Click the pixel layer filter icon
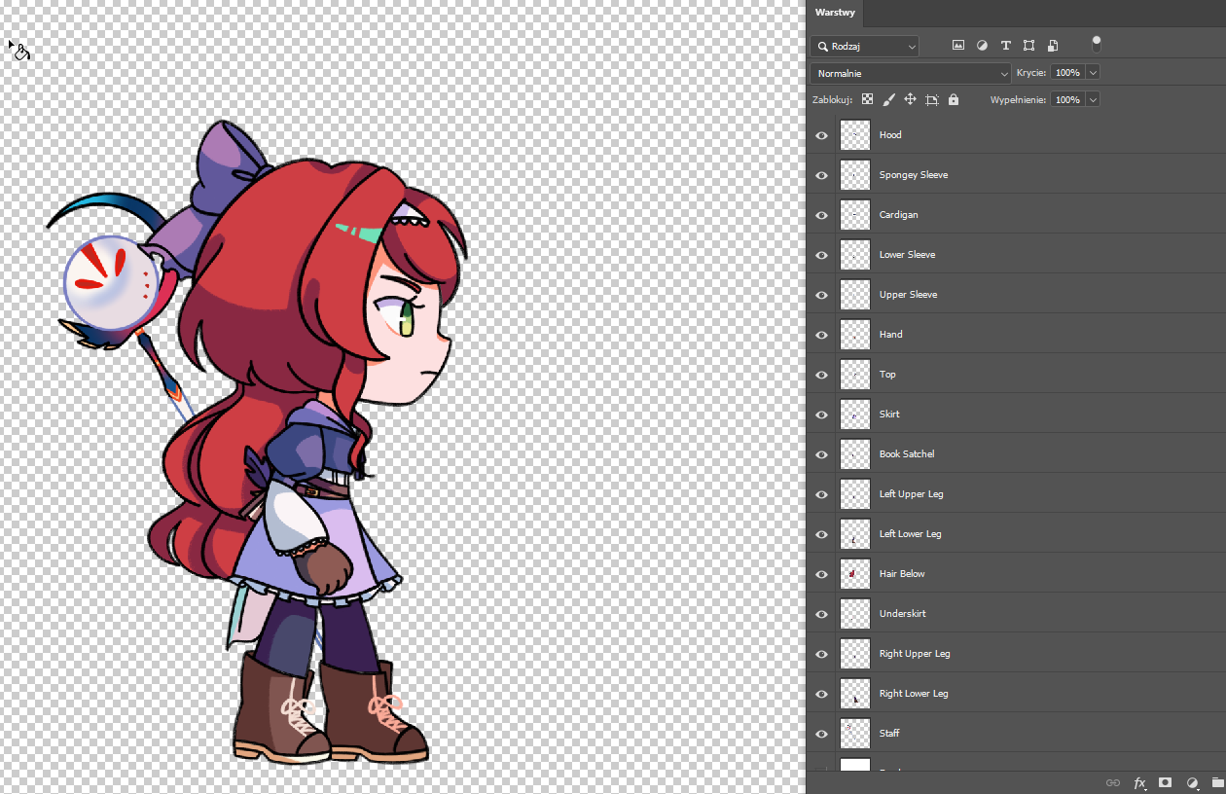The image size is (1226, 794). click(x=958, y=46)
